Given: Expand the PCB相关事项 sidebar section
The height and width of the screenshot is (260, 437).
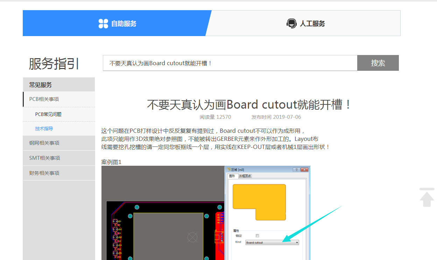Looking at the screenshot, I should click(44, 99).
